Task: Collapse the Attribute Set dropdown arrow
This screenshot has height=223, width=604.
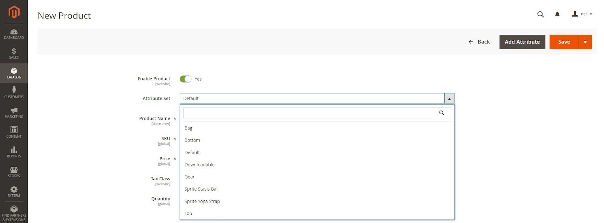Action: (x=449, y=98)
